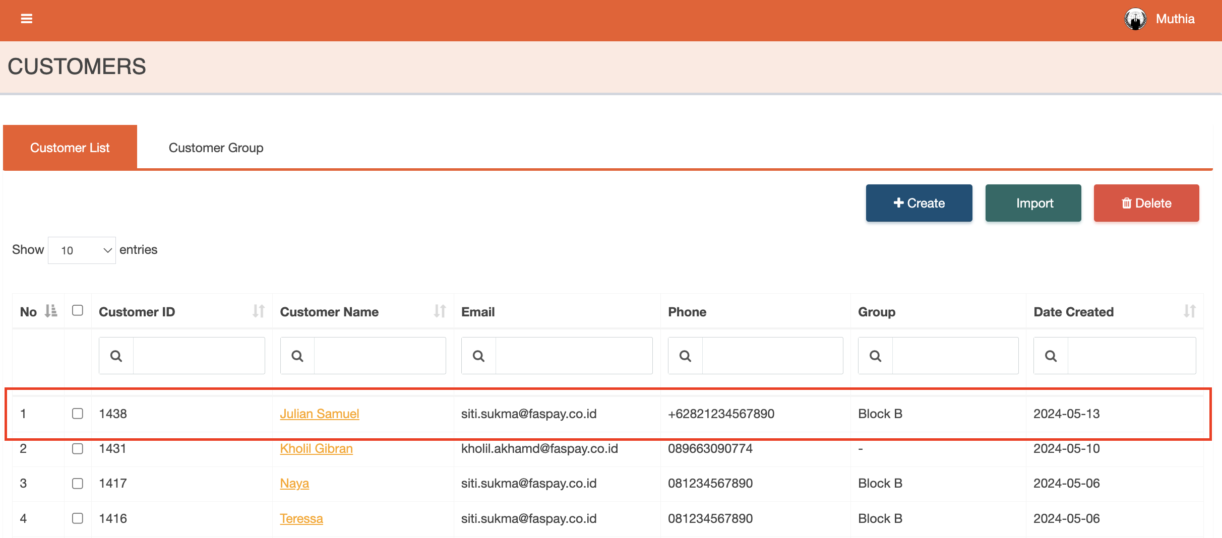Sort by the No column icon

pos(50,311)
